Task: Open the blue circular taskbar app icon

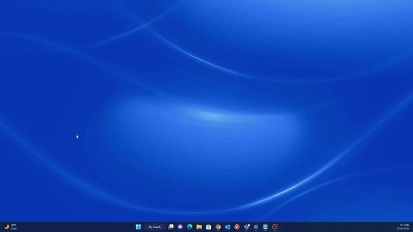Action: click(256, 227)
